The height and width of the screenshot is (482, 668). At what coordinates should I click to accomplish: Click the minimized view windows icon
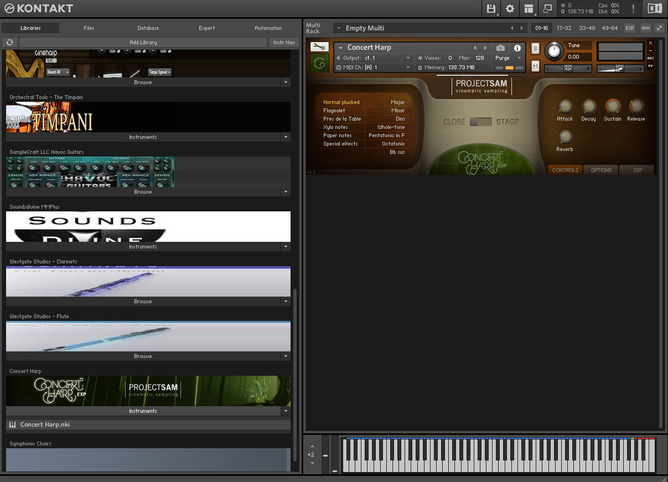click(548, 8)
